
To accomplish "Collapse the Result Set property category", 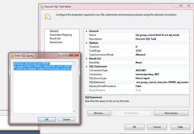I will coord(86,59).
